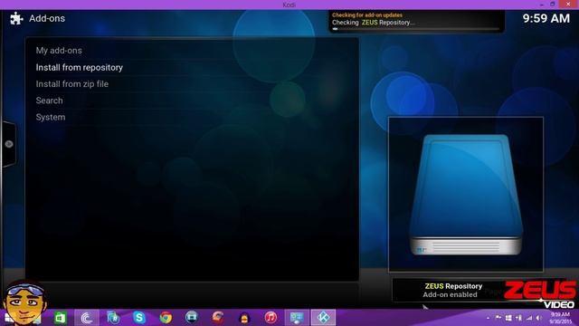Click the Action Center flag tray icon
The width and height of the screenshot is (579, 326).
click(x=498, y=318)
